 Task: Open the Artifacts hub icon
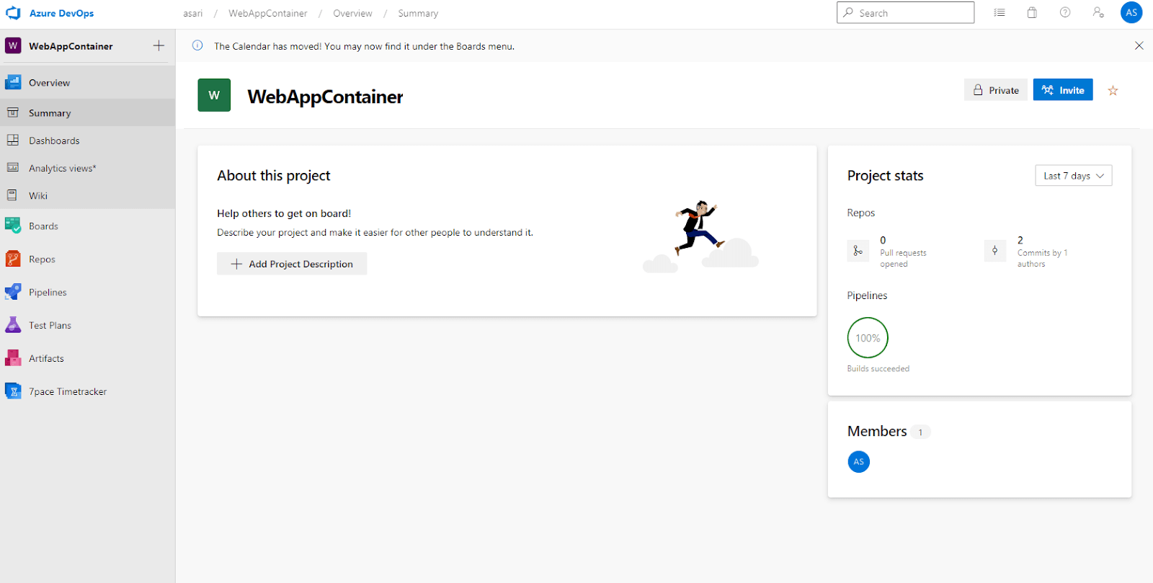13,358
